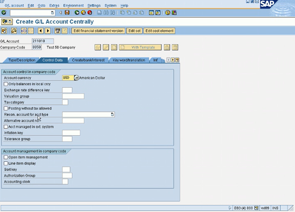Go to Previous Page icon
This screenshot has height=212, width=295.
(129, 13)
